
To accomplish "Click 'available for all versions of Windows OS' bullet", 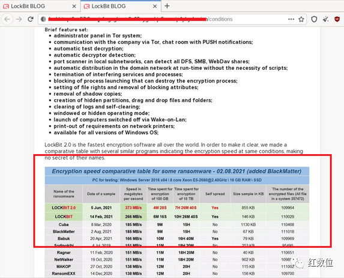I will pos(106,132).
